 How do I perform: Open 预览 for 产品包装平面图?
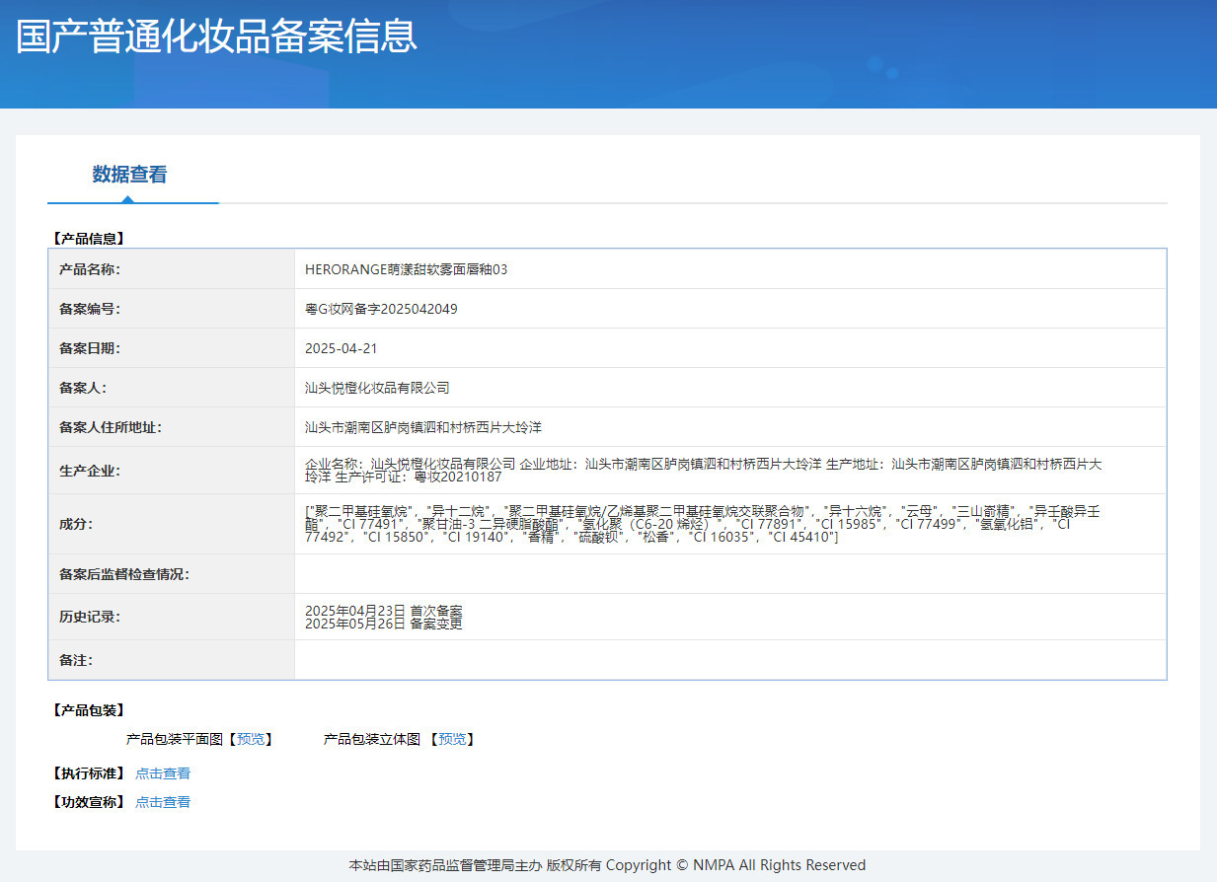[x=251, y=739]
